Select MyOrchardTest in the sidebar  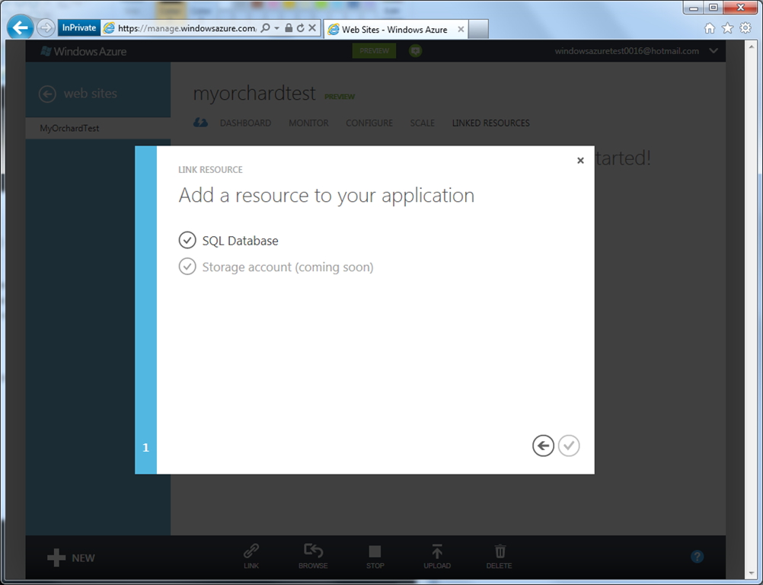pos(69,128)
